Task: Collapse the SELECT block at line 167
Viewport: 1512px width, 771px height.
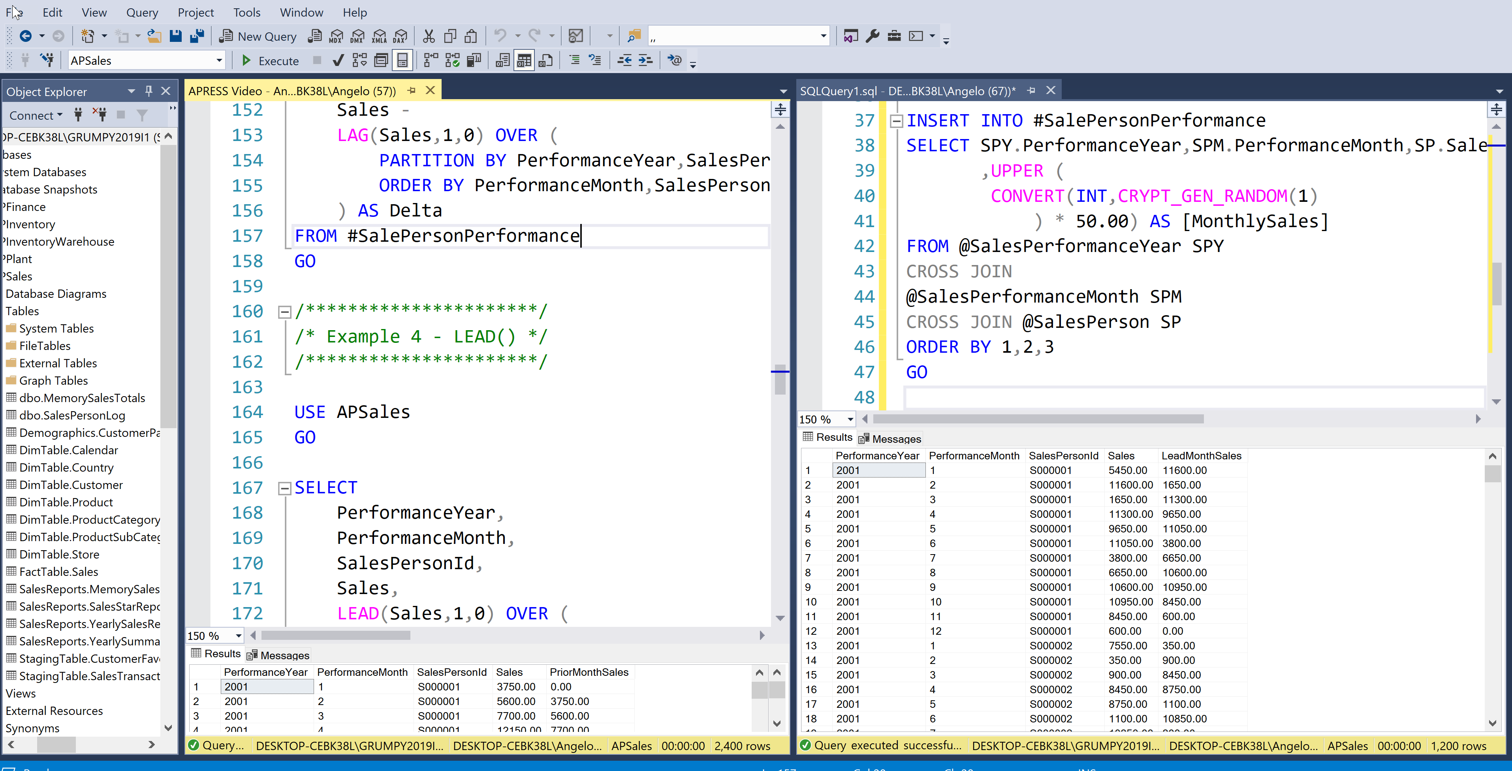Action: (285, 488)
